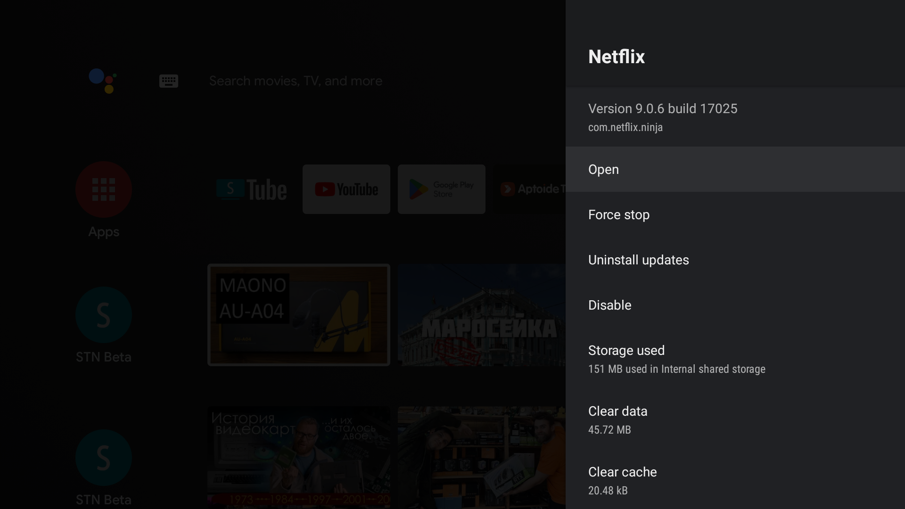
Task: Open the Netflix app
Action: 735,169
